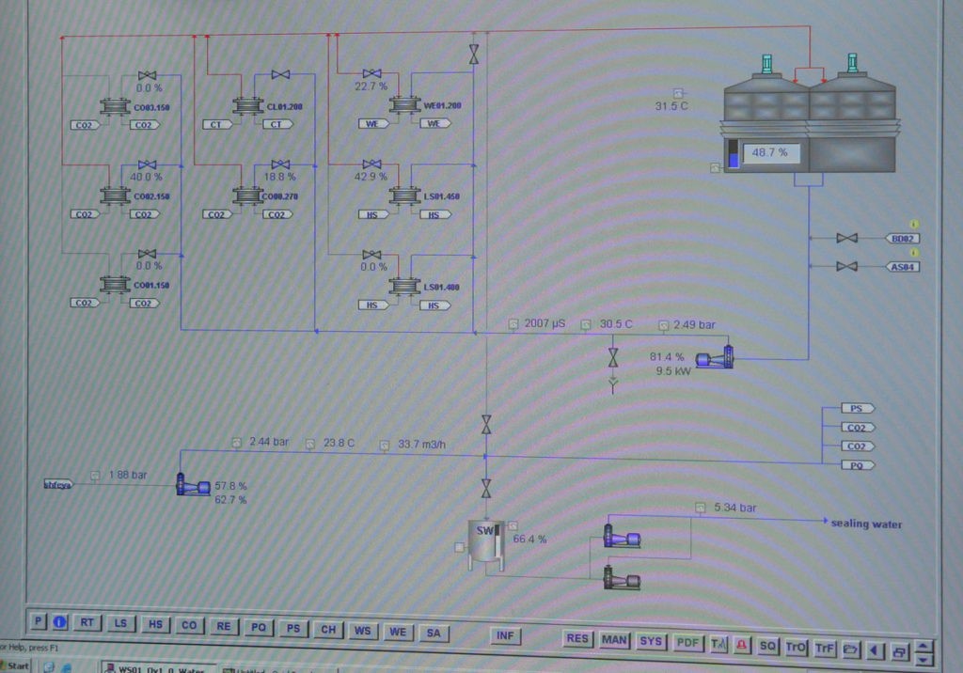Toggle the indicator box beside 5.34 bar
The height and width of the screenshot is (673, 963).
(x=700, y=509)
